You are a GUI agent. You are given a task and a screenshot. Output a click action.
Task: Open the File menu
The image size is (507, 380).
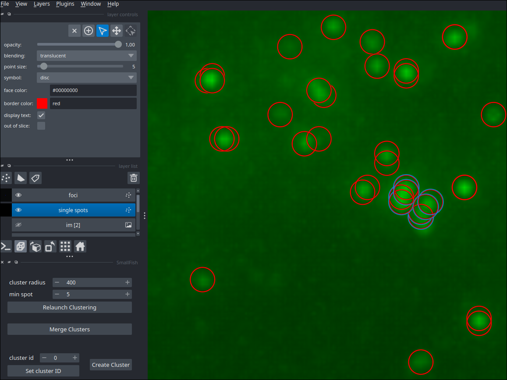point(5,4)
